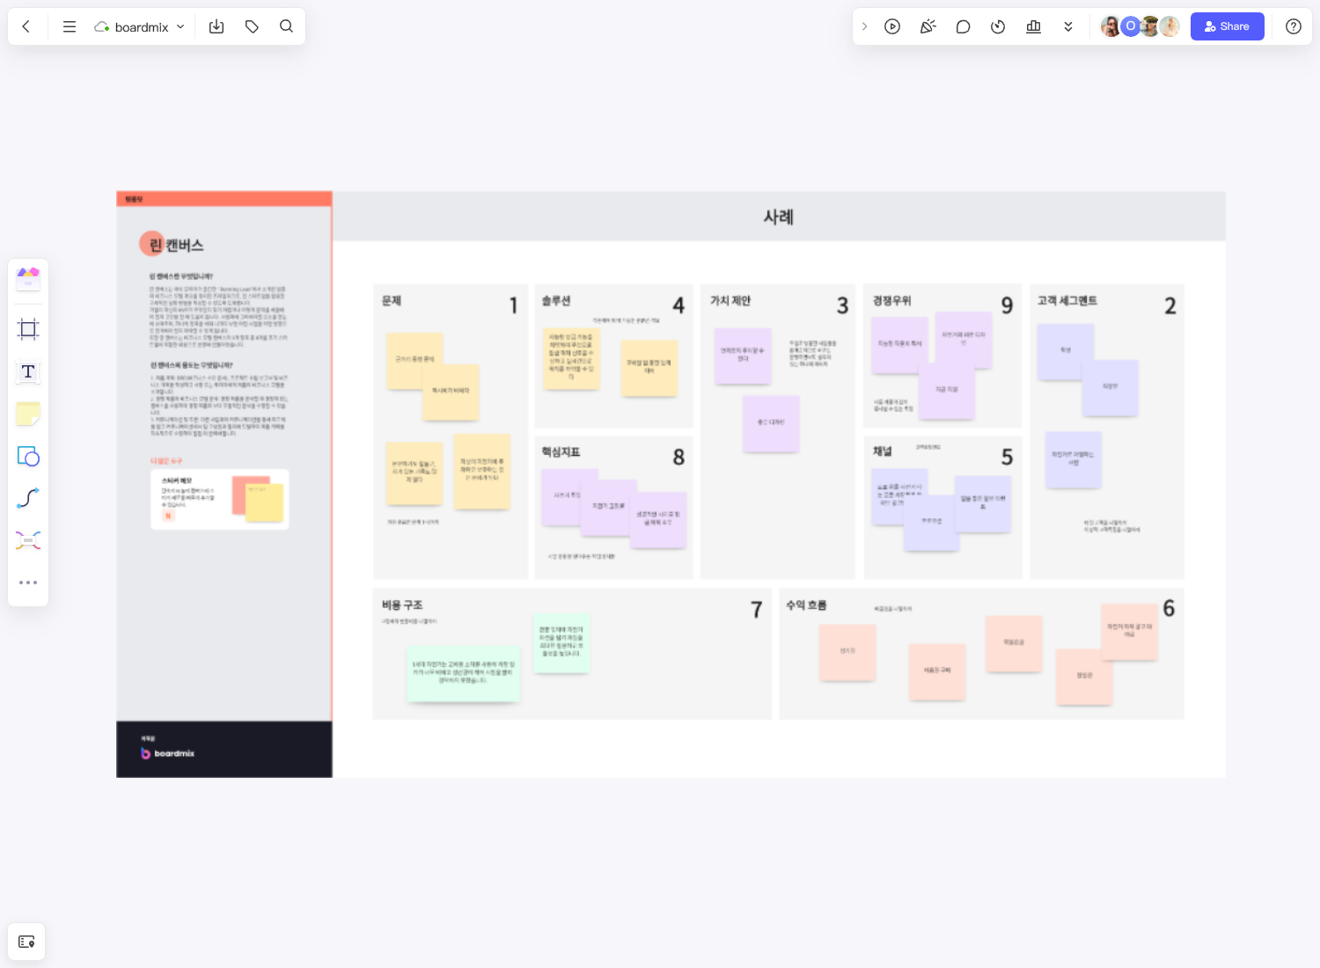
Task: Select the 비용 구조 section heading
Action: pos(402,605)
